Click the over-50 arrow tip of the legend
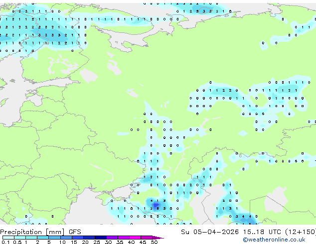The height and width of the screenshot is (244, 316). pos(158,238)
